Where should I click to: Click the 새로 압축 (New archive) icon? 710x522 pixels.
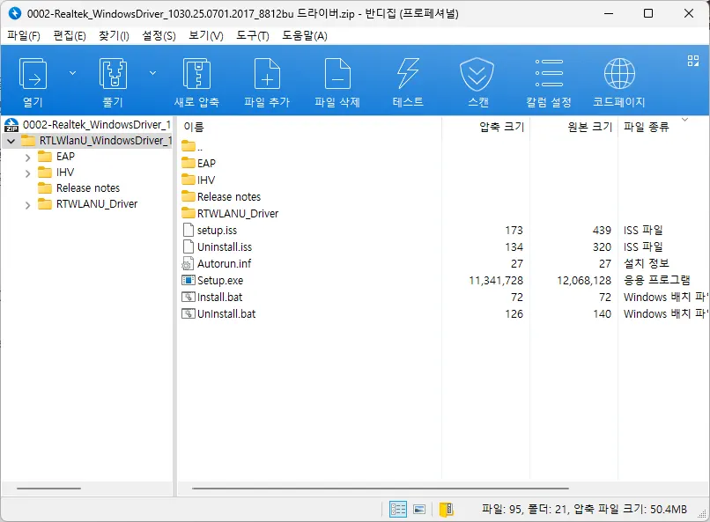point(196,74)
